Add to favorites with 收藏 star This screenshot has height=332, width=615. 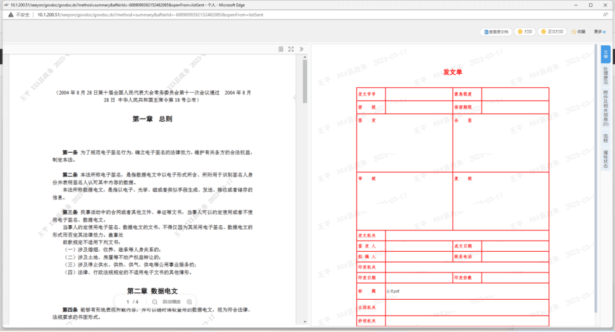pos(578,32)
